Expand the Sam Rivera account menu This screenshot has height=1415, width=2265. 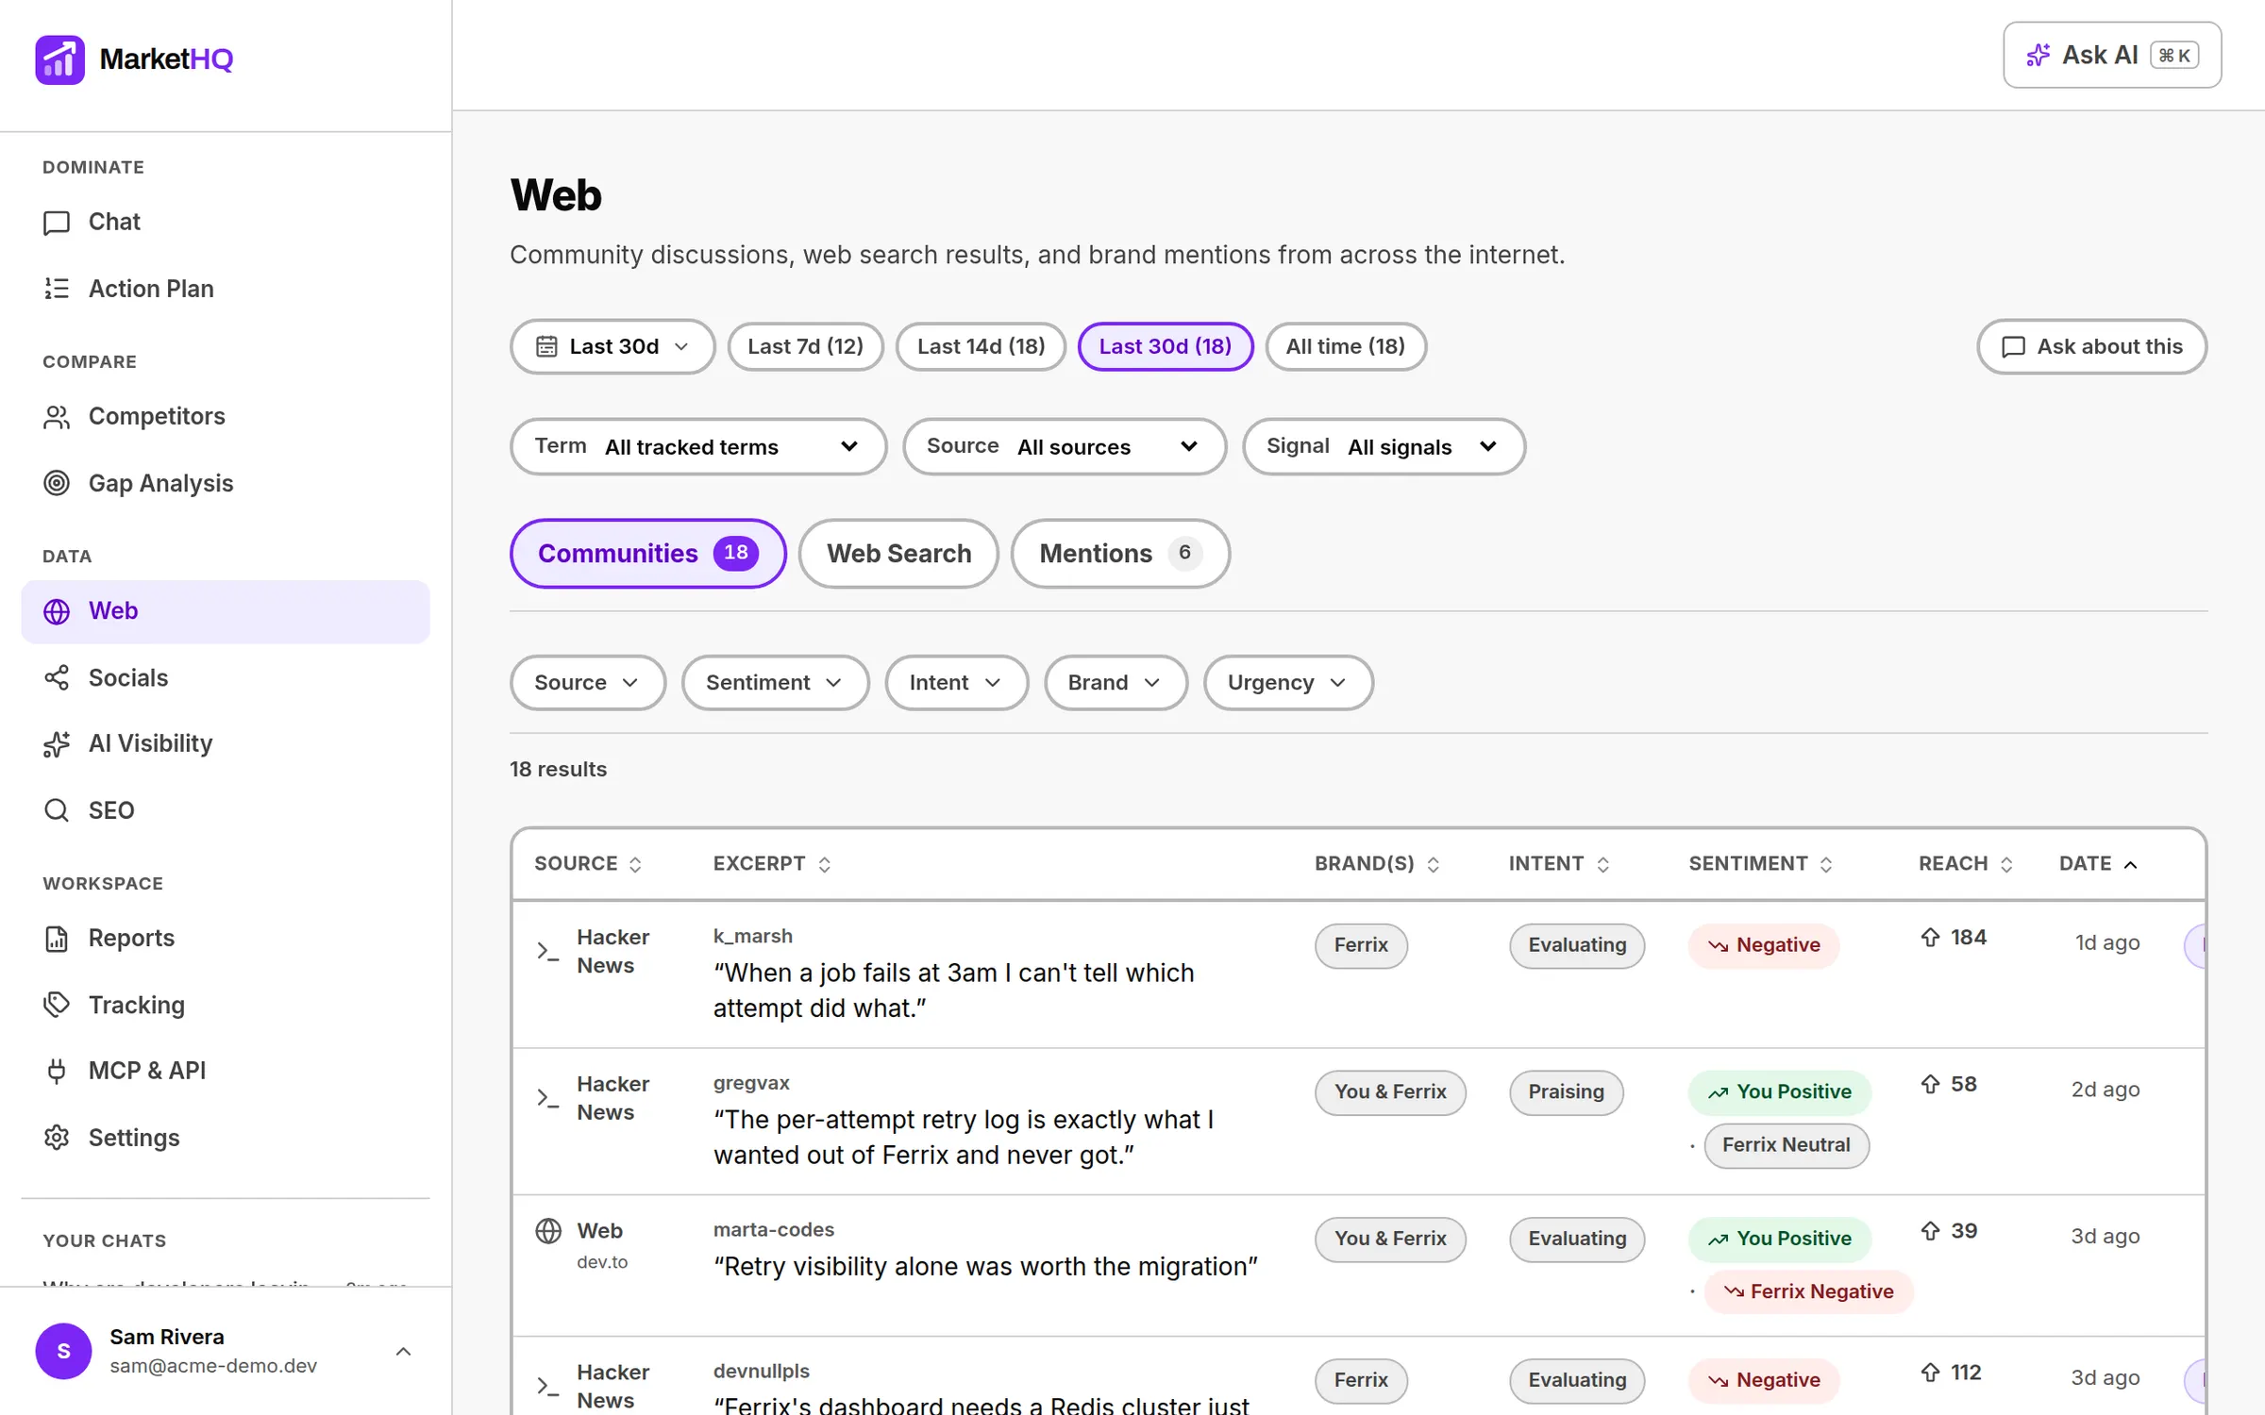pyautogui.click(x=225, y=1351)
